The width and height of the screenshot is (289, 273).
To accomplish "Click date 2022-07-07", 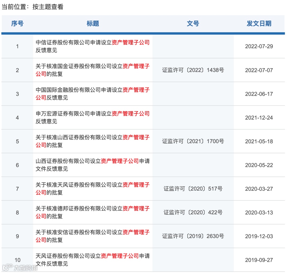I will 259,70.
